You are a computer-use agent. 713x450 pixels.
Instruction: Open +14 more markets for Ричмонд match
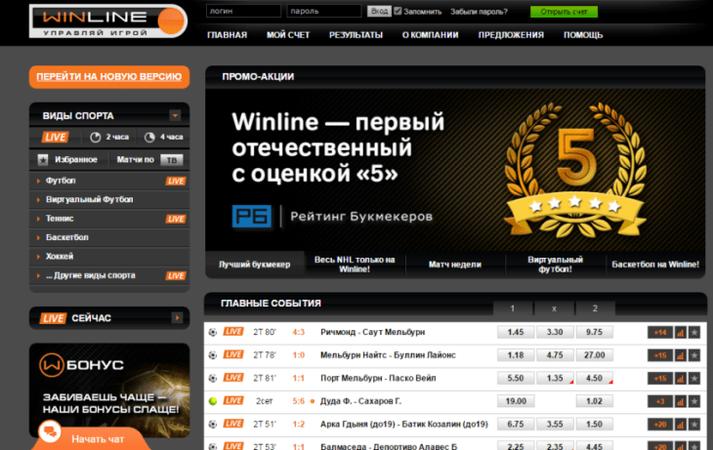click(660, 333)
